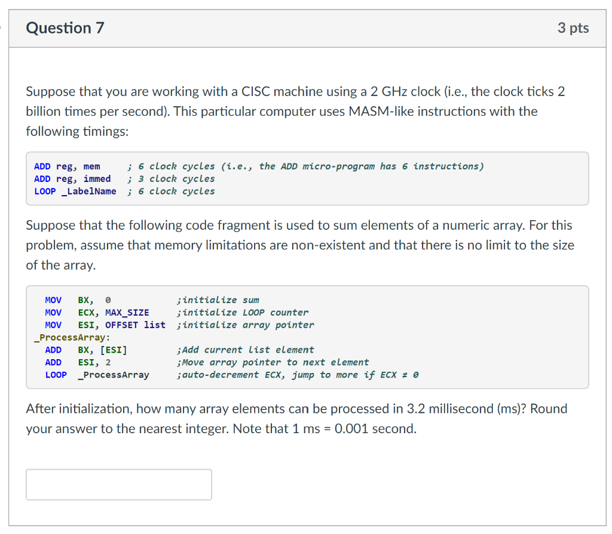Click the 'Suppose that the following code' paragraph
Image resolution: width=612 pixels, height=534 pixels.
[300, 245]
